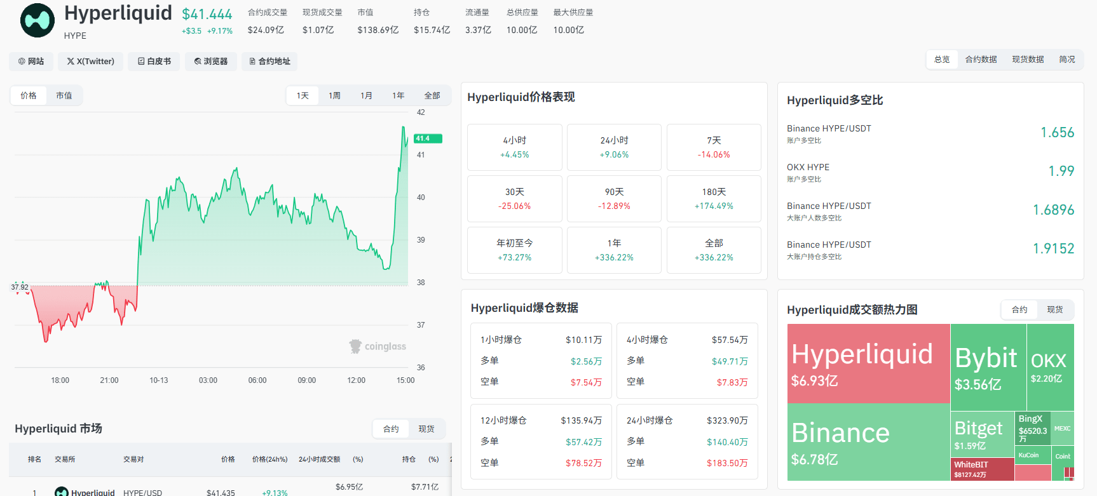Switch to the 现货数据 tab
Screen dimensions: 1097x496
[x=1028, y=60]
